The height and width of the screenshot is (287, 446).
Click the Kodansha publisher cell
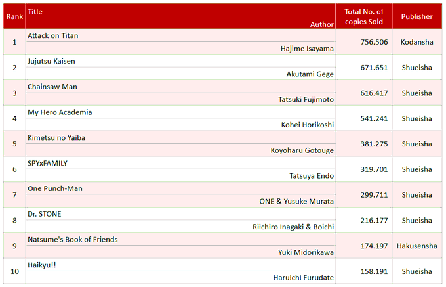pyautogui.click(x=417, y=42)
